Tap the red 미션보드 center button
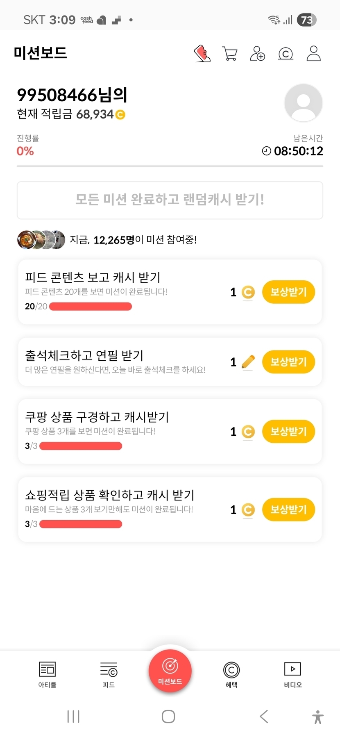 pyautogui.click(x=170, y=671)
